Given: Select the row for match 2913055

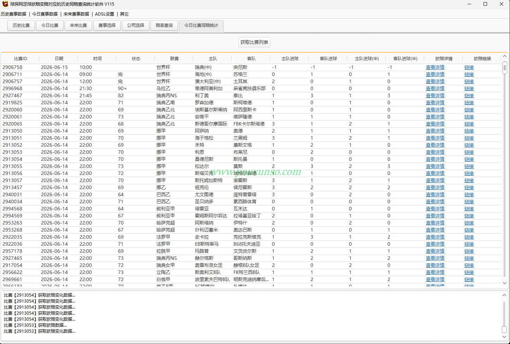Looking at the screenshot, I should [x=251, y=166].
